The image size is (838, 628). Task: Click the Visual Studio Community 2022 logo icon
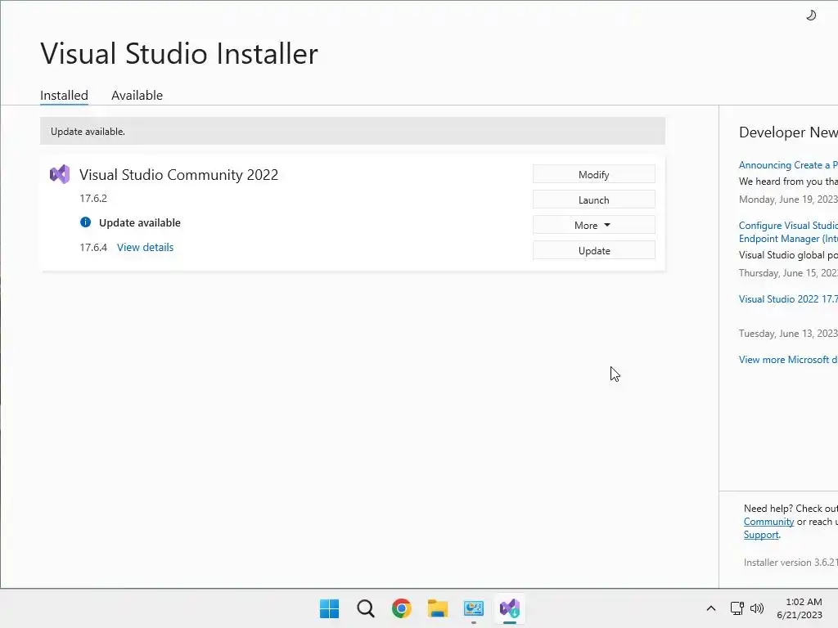(x=59, y=174)
